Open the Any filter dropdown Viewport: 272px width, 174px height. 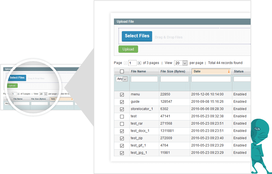[x=122, y=79]
